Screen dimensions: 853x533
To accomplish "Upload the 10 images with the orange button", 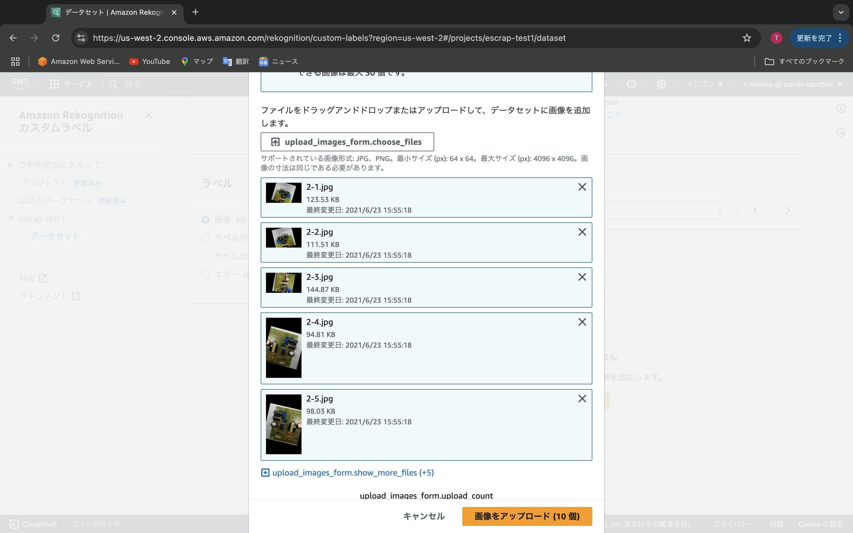I will (x=527, y=516).
